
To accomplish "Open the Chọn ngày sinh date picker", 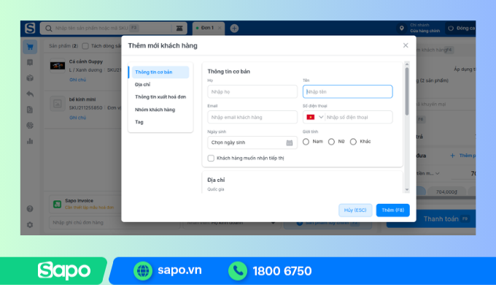I will point(252,142).
